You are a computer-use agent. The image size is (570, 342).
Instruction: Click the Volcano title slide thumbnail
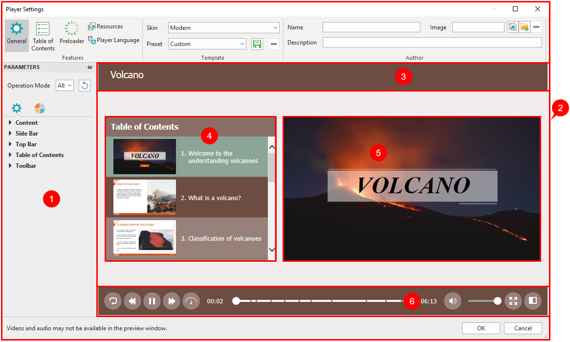[x=145, y=157]
